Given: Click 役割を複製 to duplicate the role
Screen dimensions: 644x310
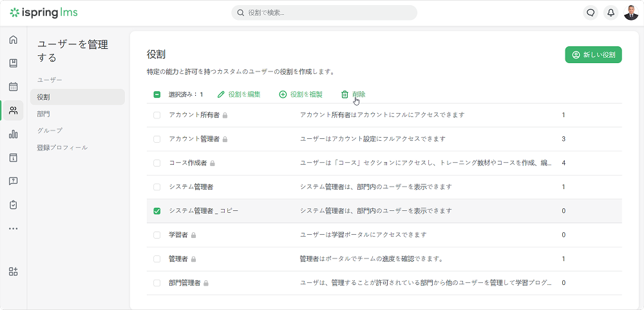Looking at the screenshot, I should click(x=301, y=95).
